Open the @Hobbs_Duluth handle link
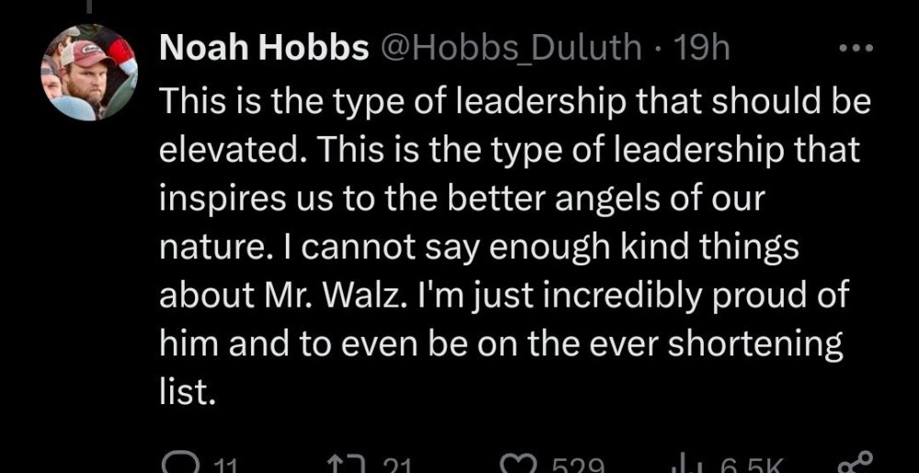The image size is (919, 473). pyautogui.click(x=512, y=49)
